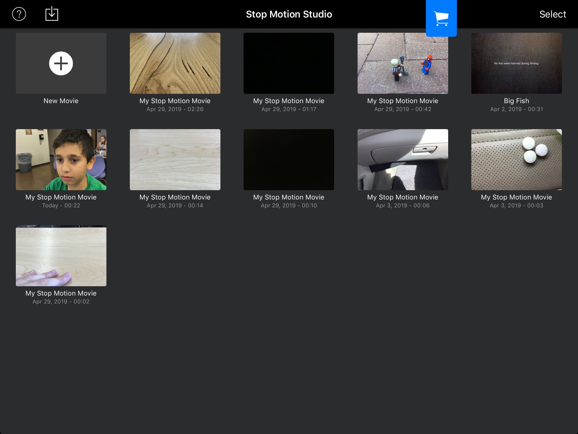
Task: Open the light wood 00:14 movie thumbnail
Action: 175,160
